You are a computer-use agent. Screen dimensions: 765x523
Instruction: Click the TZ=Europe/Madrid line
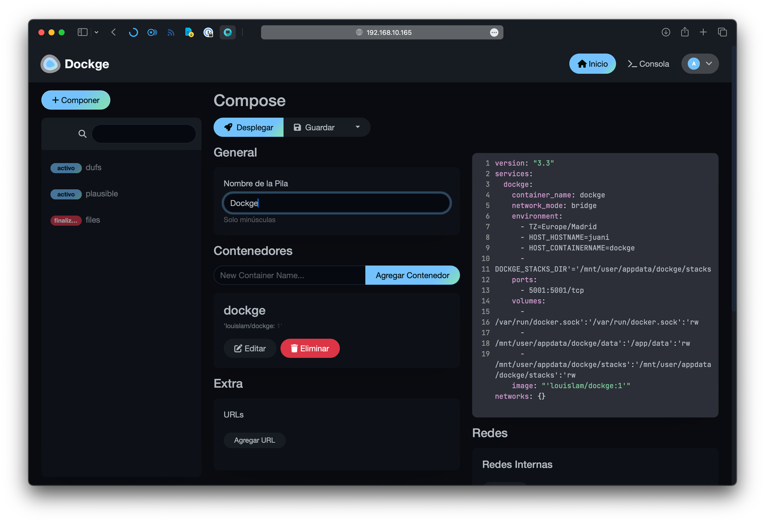[x=558, y=227]
